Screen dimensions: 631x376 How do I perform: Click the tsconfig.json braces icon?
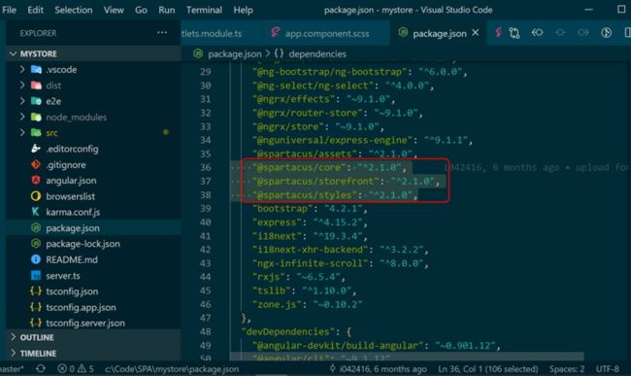click(36, 291)
